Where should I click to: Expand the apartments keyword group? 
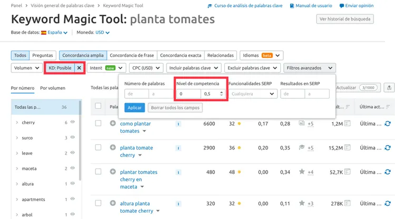pyautogui.click(x=17, y=200)
